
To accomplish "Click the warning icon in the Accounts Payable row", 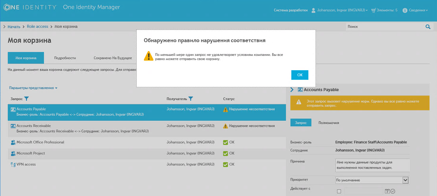I will pos(226,110).
